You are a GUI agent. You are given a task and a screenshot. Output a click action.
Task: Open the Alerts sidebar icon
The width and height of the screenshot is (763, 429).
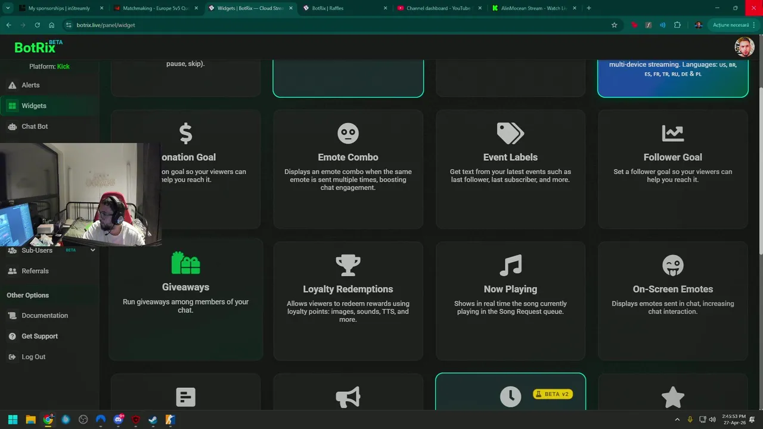pyautogui.click(x=12, y=85)
